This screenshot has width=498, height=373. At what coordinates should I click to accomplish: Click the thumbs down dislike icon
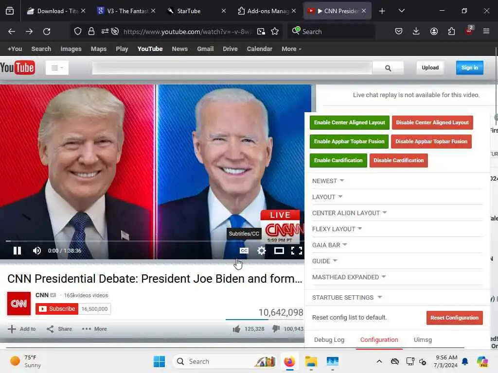tap(276, 329)
